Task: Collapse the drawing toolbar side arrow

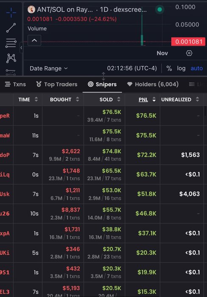Action: pos(21,48)
